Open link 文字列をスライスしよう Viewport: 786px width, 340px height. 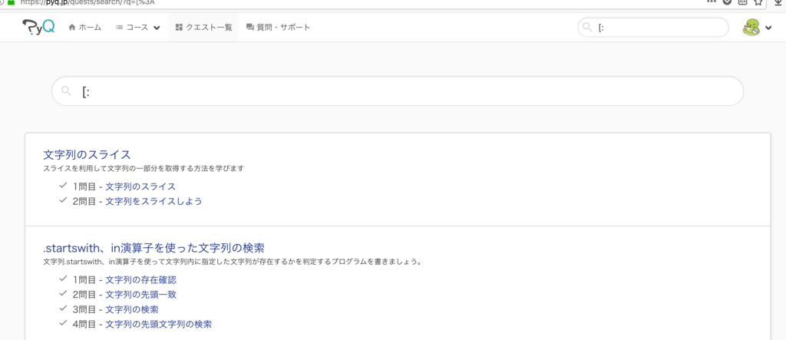(x=154, y=202)
